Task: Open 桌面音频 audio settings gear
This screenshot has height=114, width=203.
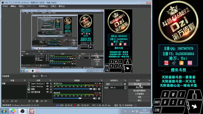Action: coord(99,98)
